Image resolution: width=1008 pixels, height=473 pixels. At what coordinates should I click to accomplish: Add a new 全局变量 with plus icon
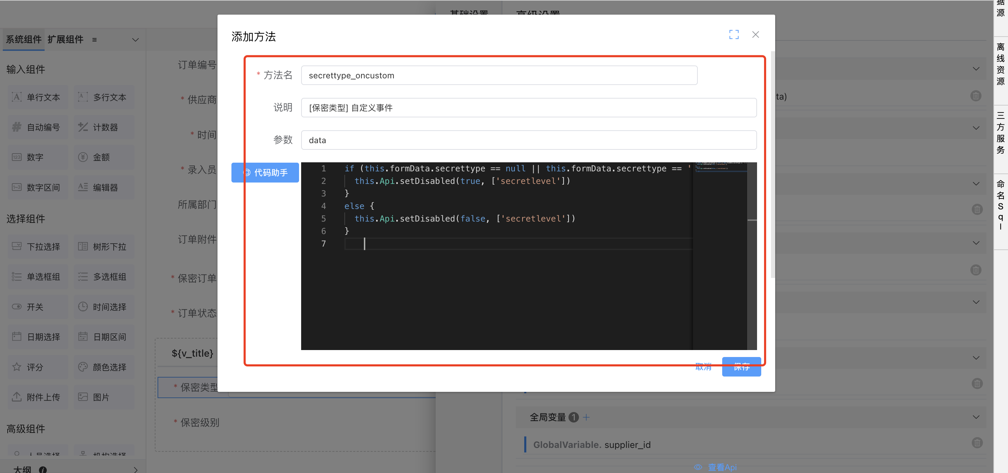tap(586, 417)
